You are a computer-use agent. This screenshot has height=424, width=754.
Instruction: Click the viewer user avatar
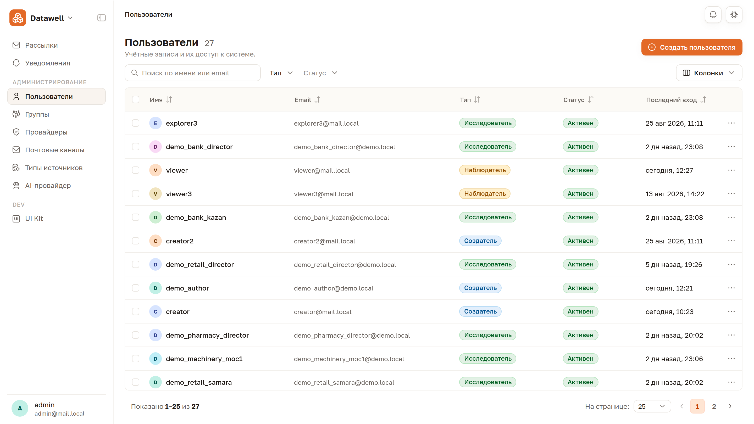[156, 170]
